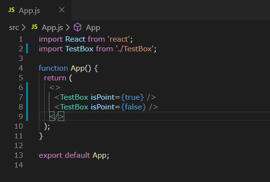The image size is (270, 182).
Task: Click the purple cube symbol icon
Action: coord(77,27)
